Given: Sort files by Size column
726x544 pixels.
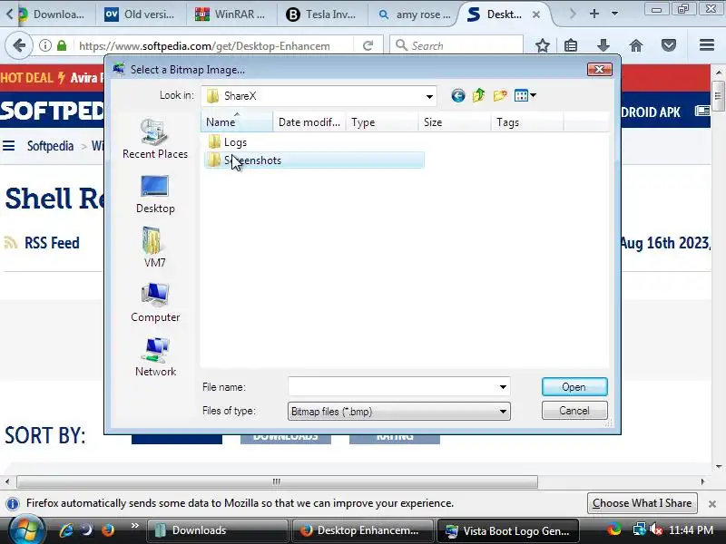Looking at the screenshot, I should [x=455, y=122].
